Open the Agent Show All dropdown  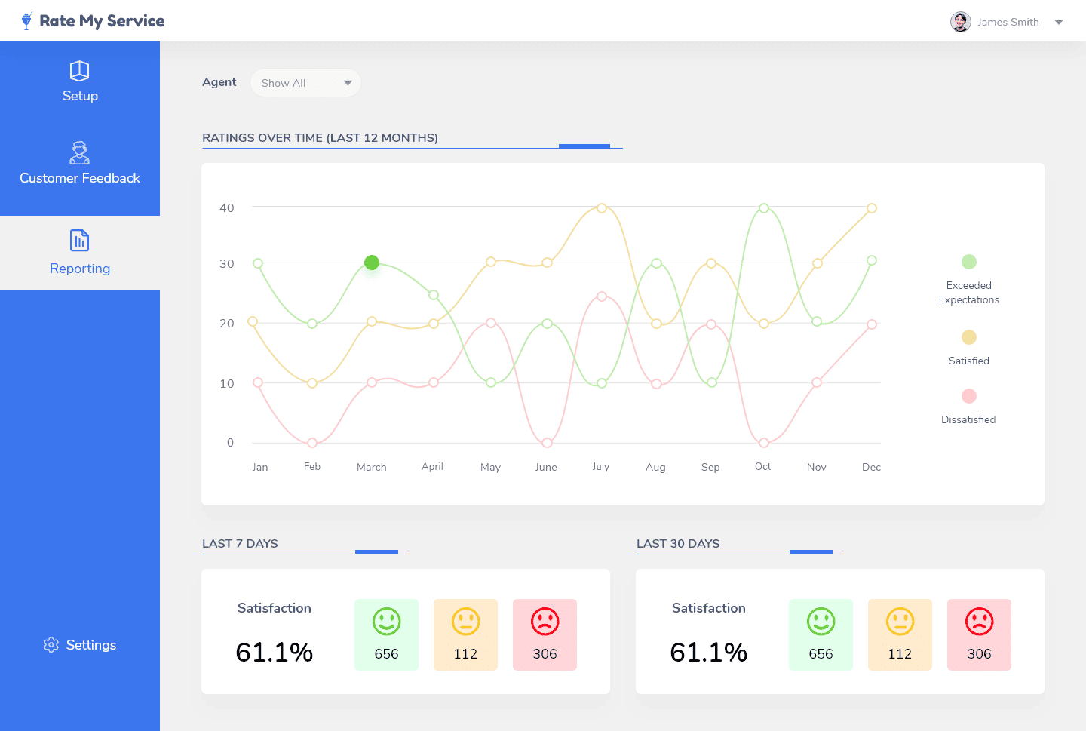point(305,83)
